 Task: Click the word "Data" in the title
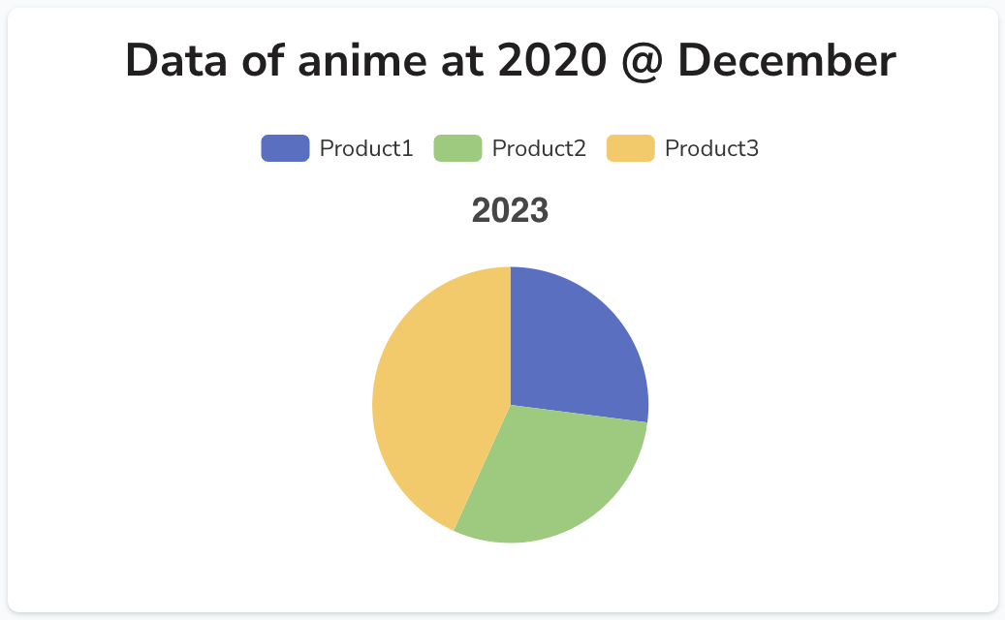(x=173, y=62)
